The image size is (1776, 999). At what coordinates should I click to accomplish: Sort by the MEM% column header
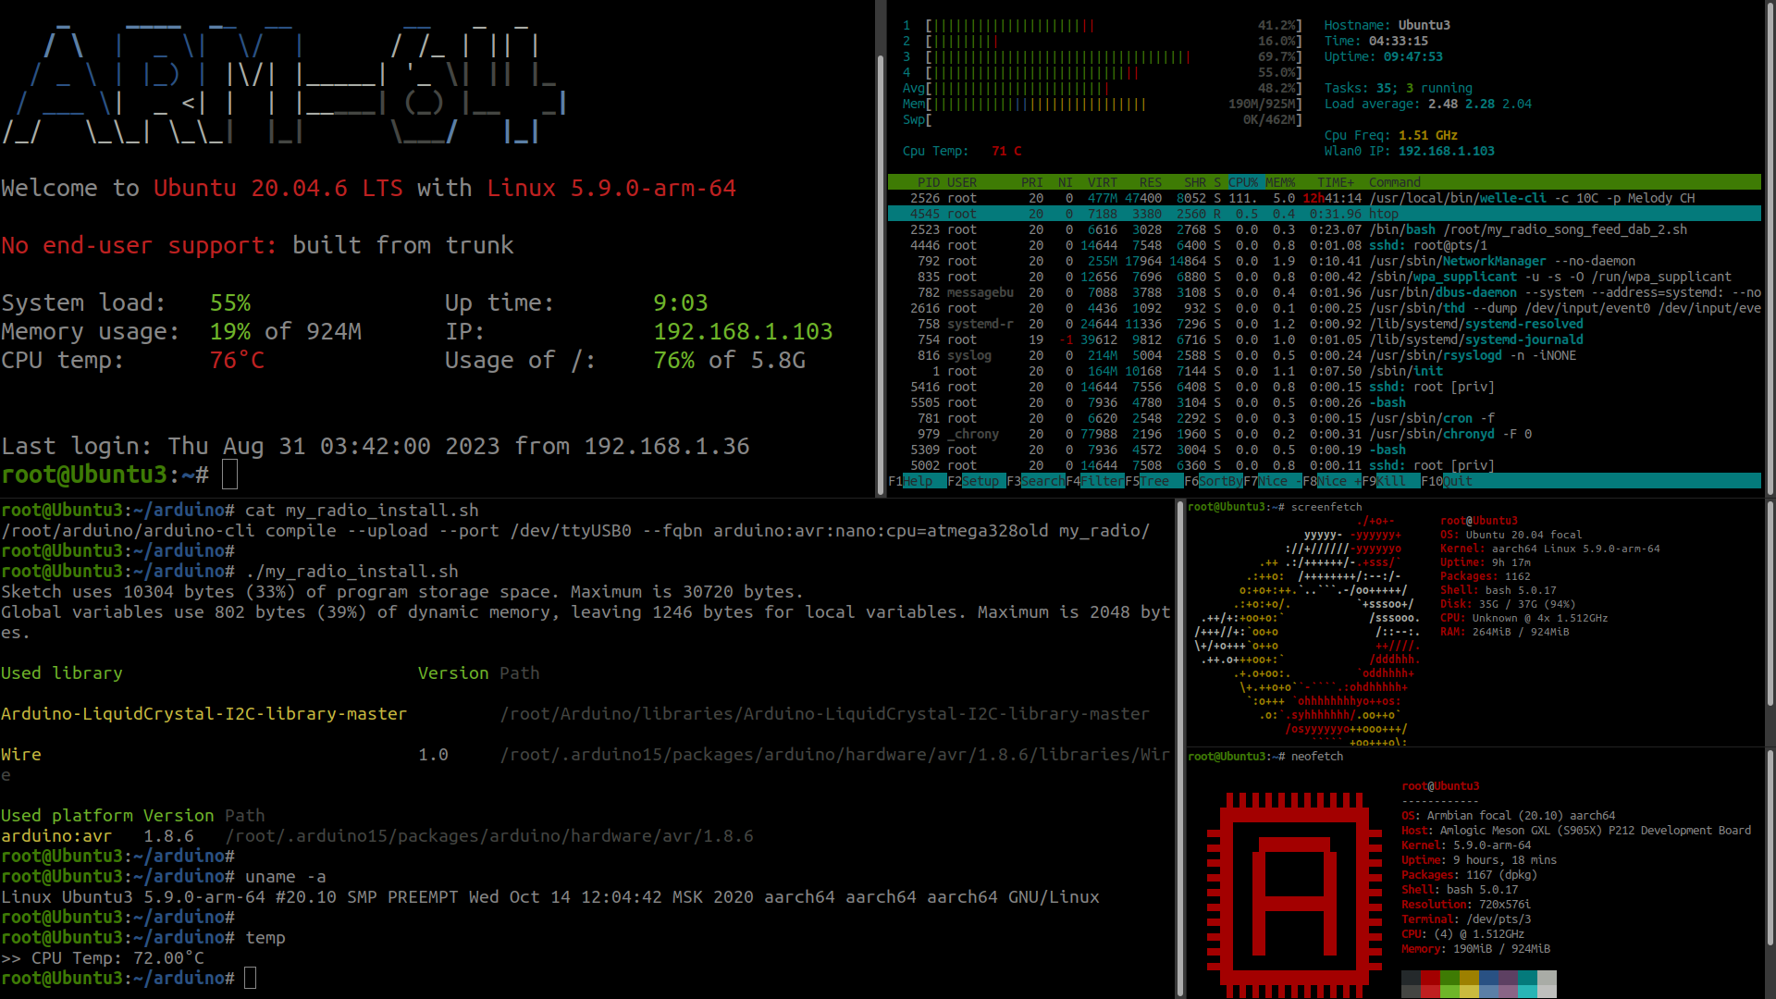(1280, 182)
